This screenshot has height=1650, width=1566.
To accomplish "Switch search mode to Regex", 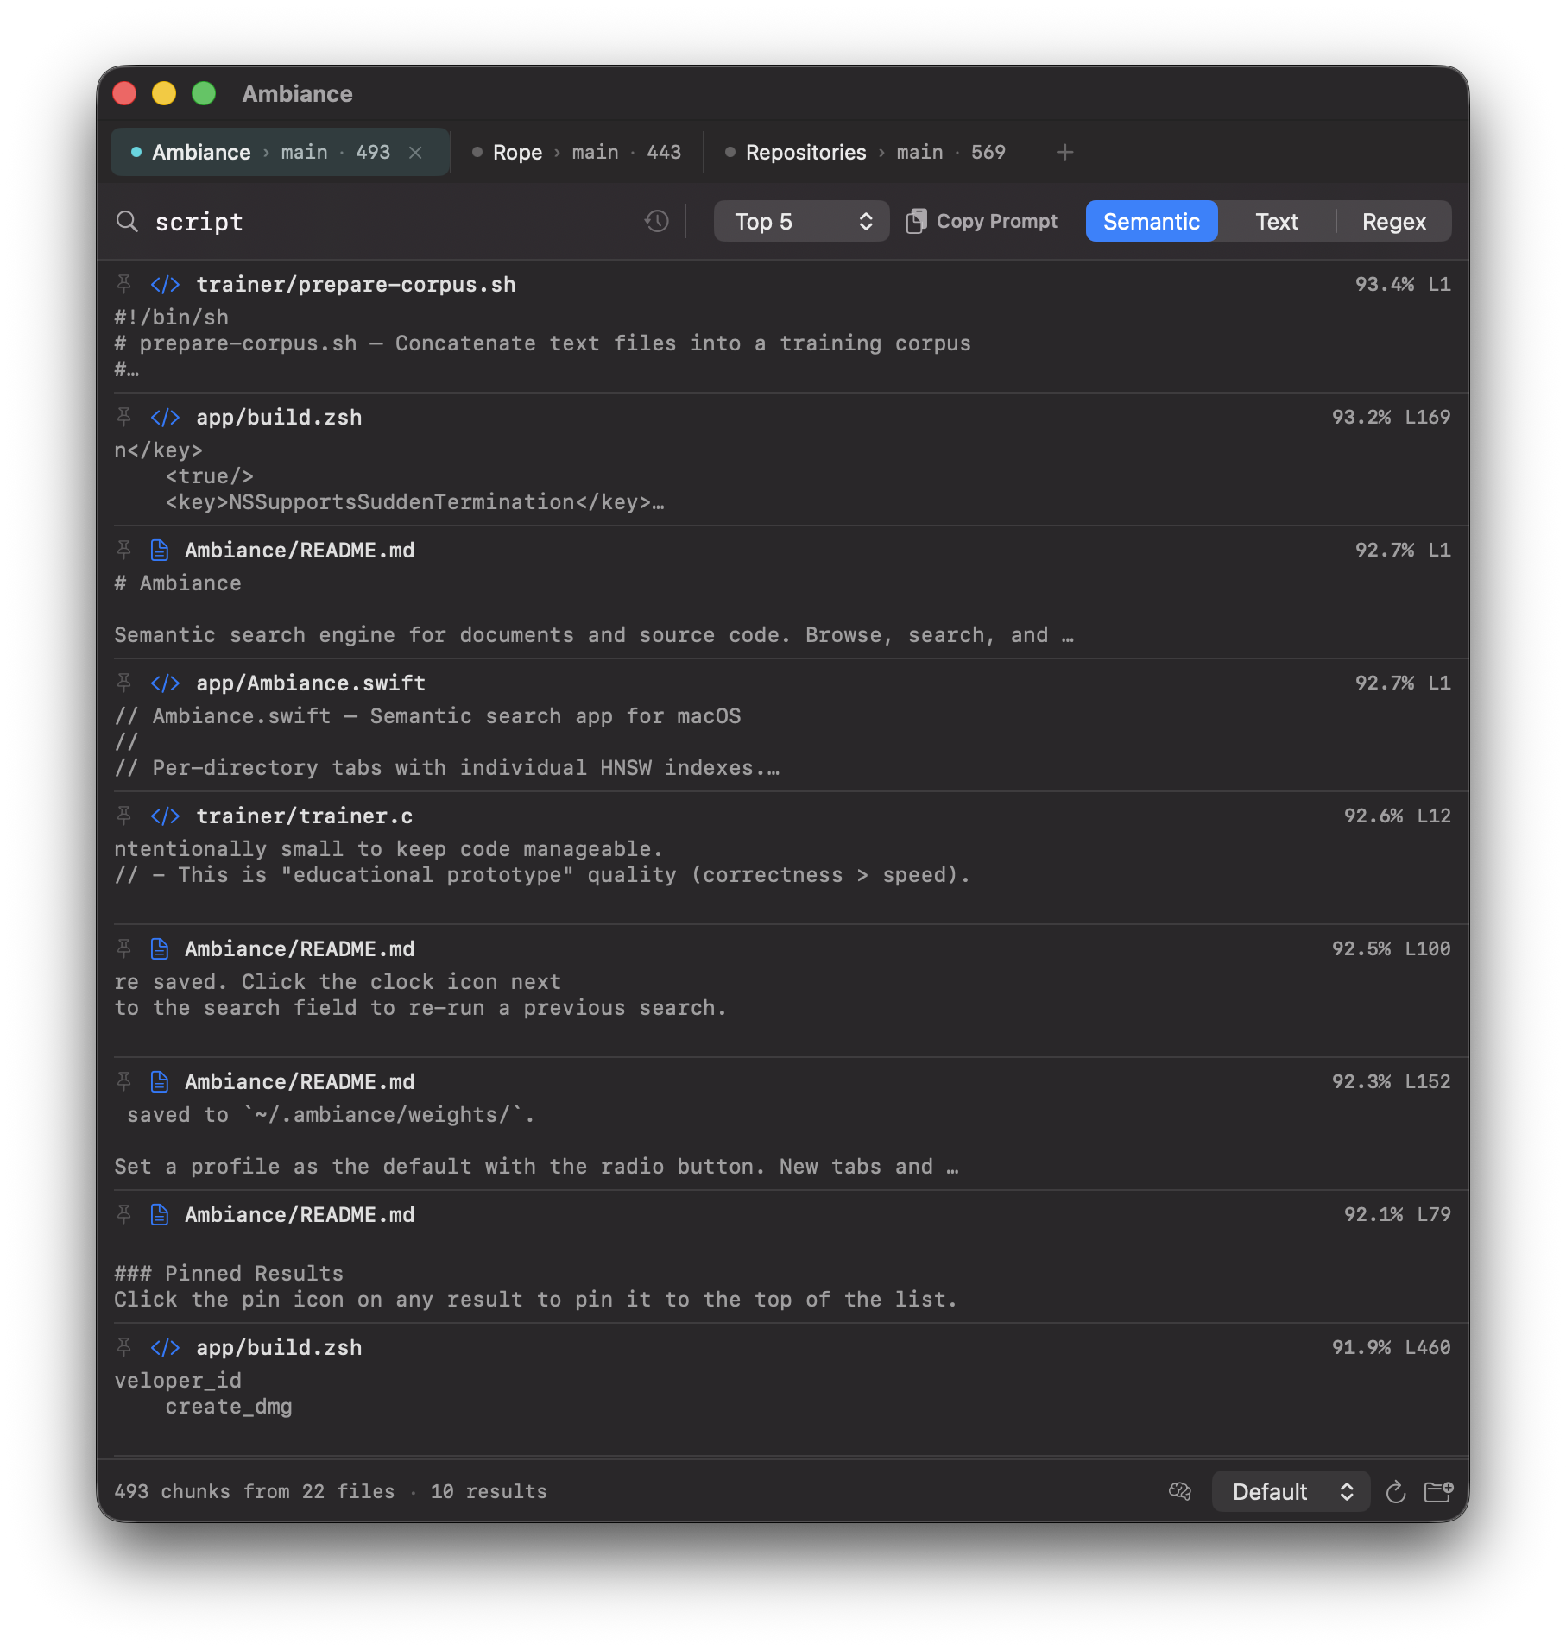I will (1392, 221).
